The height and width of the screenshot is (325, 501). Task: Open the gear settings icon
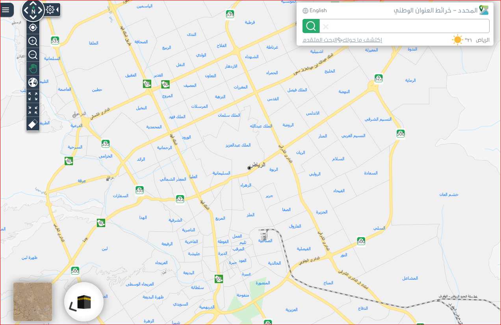(50, 9)
